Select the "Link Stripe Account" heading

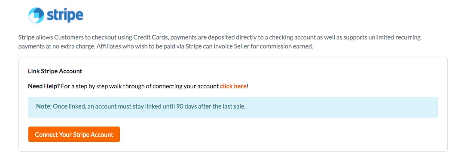[x=55, y=71]
